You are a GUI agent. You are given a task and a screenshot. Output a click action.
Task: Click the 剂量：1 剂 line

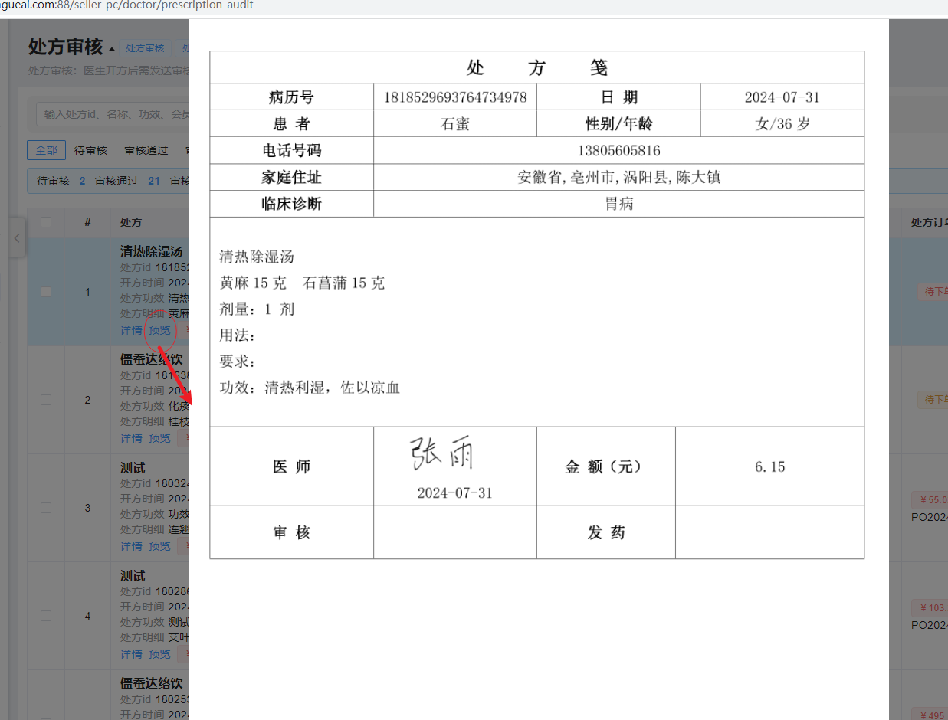(x=257, y=309)
